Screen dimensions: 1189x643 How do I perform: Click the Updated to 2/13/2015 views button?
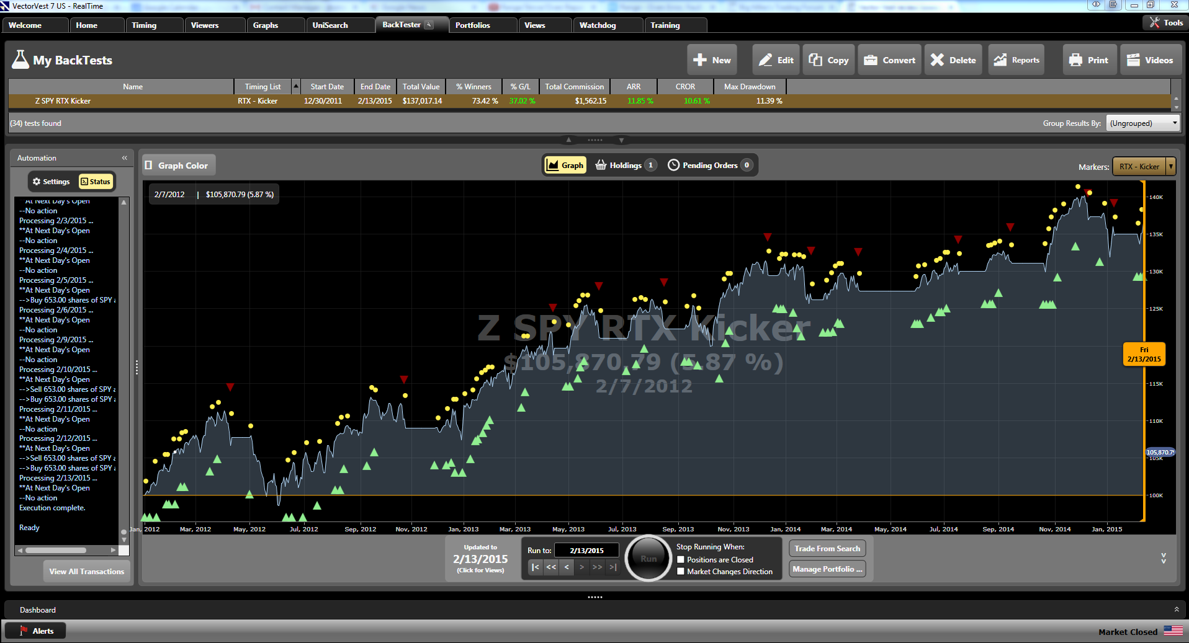pos(480,558)
